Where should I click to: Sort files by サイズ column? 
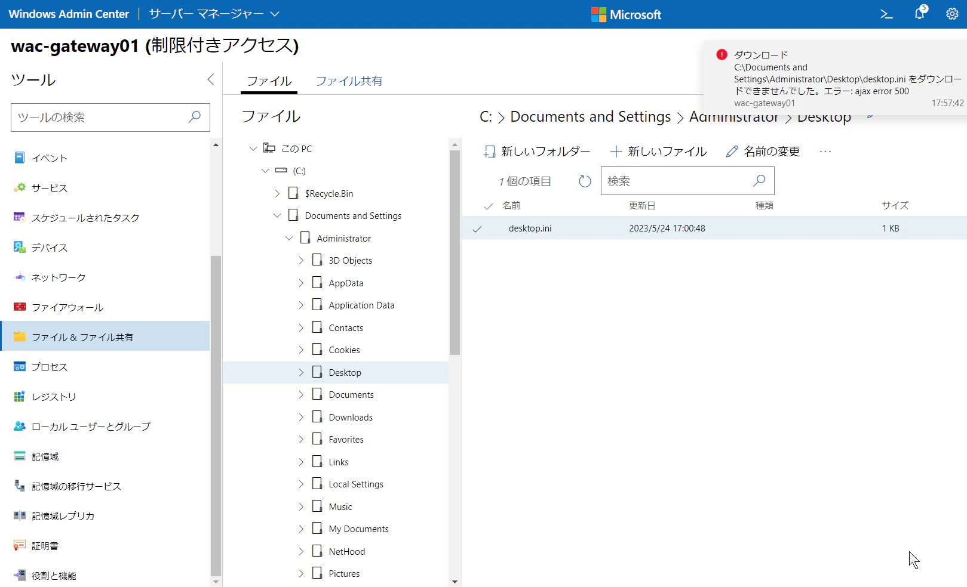click(895, 206)
